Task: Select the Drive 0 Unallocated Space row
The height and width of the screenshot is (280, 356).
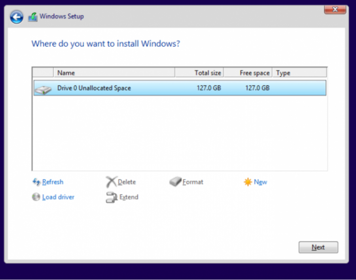Action: click(x=180, y=88)
